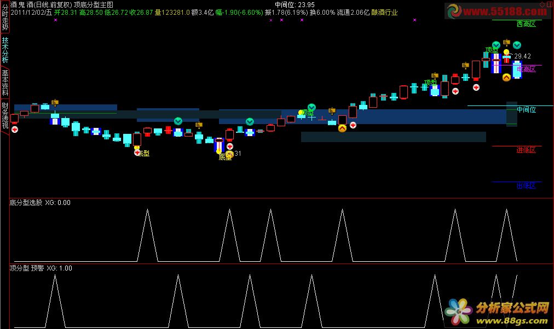The width and height of the screenshot is (554, 329).
Task: Click green chevron marker left of the 29.42 signboard
Action: tap(496, 45)
